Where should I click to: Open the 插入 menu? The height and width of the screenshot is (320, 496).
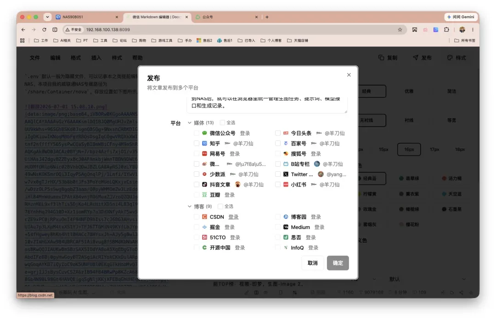click(x=96, y=58)
